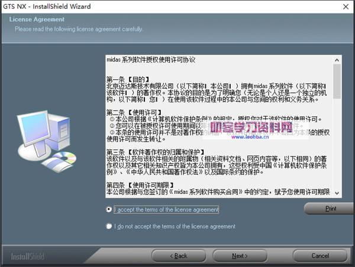Image resolution: width=355 pixels, height=267 pixels.
Task: Choose 'I do not accept the terms' option
Action: (109, 226)
